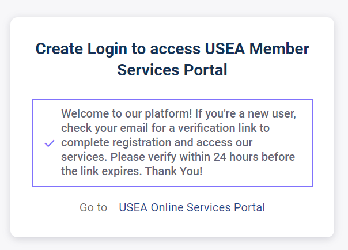
Task: Click the purple checkmark success icon
Action: 50,143
